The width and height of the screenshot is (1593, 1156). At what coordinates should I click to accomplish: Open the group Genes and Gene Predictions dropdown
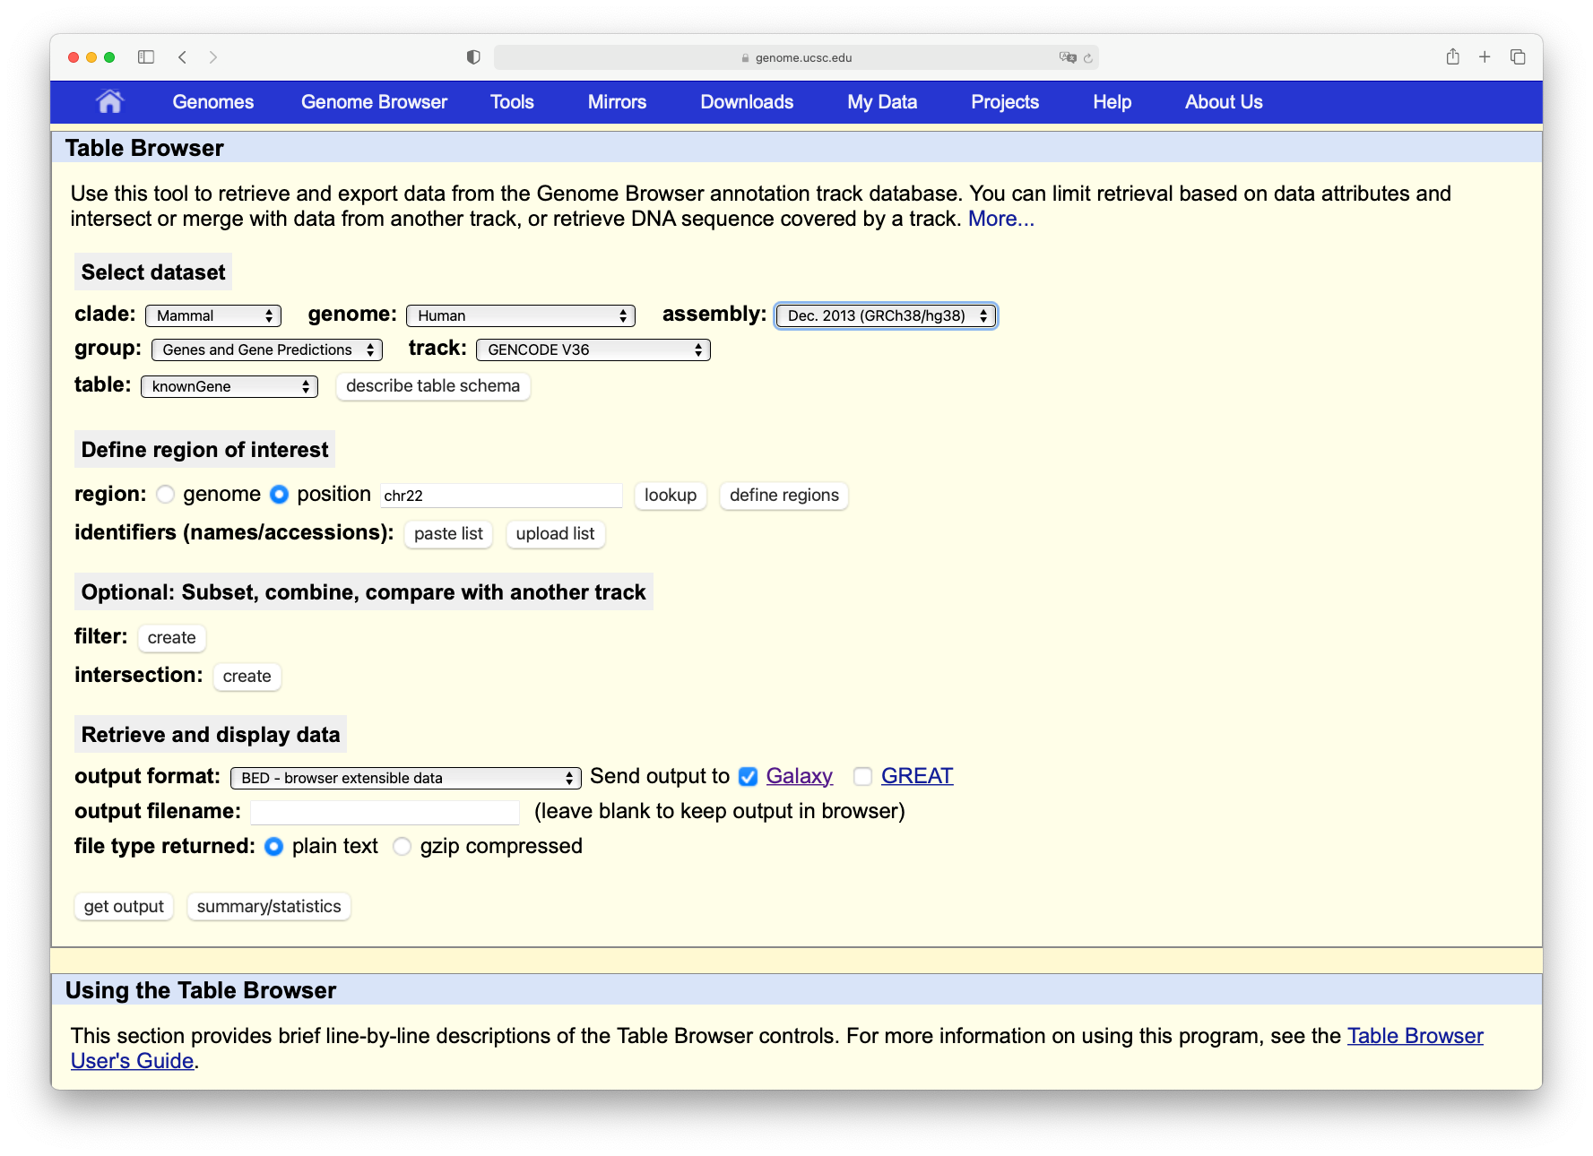click(x=267, y=349)
